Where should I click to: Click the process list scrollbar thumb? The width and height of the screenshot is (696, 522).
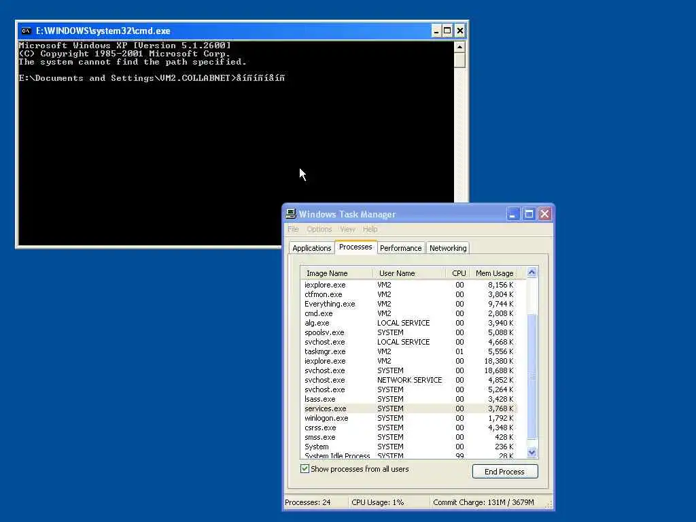point(532,377)
